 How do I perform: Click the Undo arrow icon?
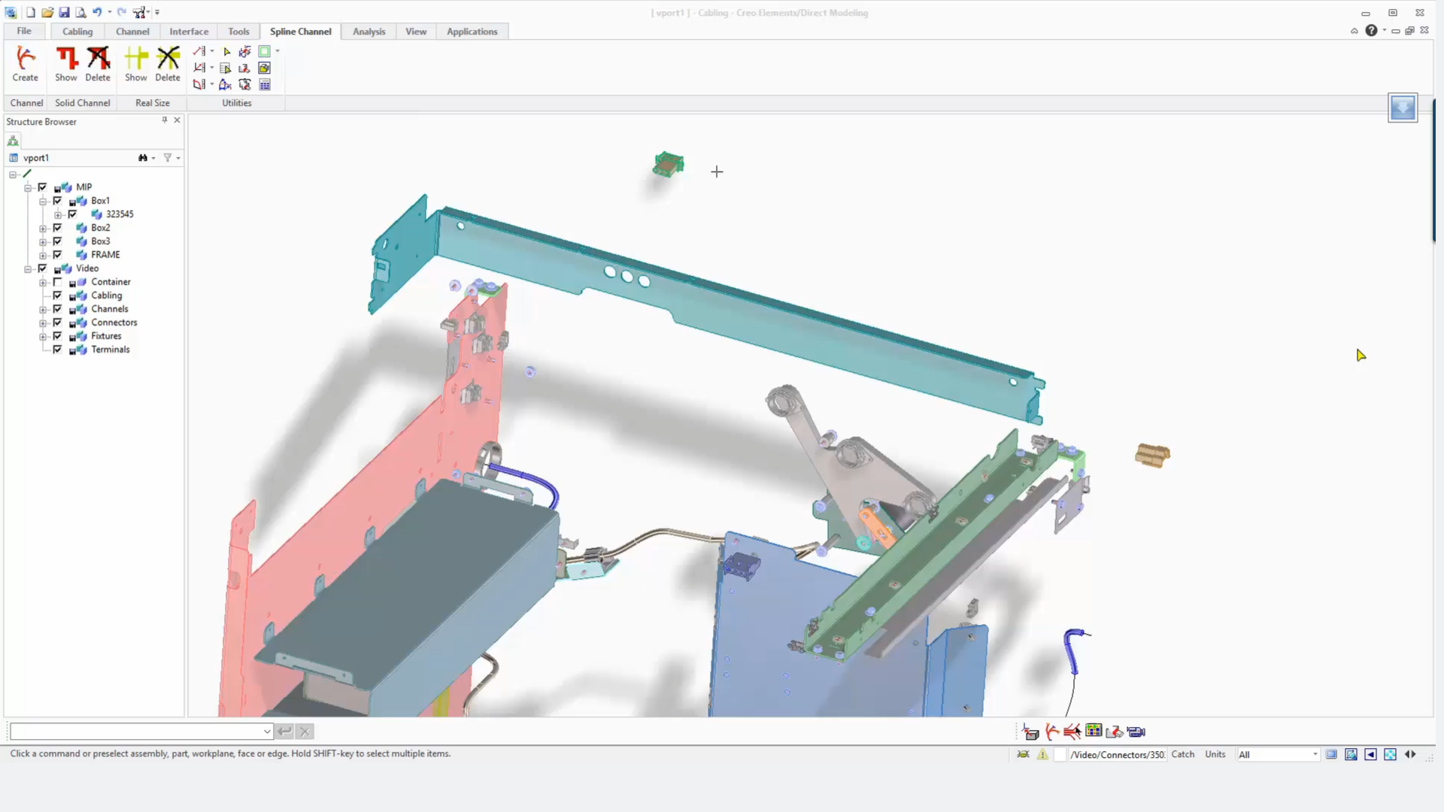[97, 12]
